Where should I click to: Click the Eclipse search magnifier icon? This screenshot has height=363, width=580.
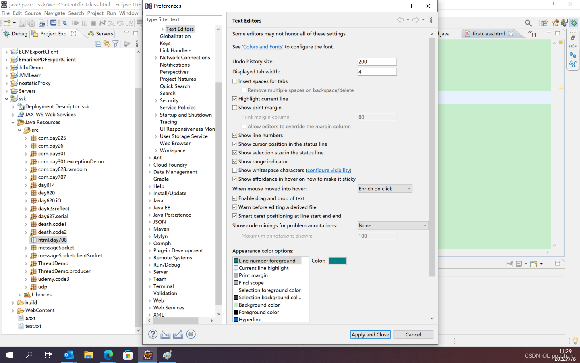click(528, 23)
